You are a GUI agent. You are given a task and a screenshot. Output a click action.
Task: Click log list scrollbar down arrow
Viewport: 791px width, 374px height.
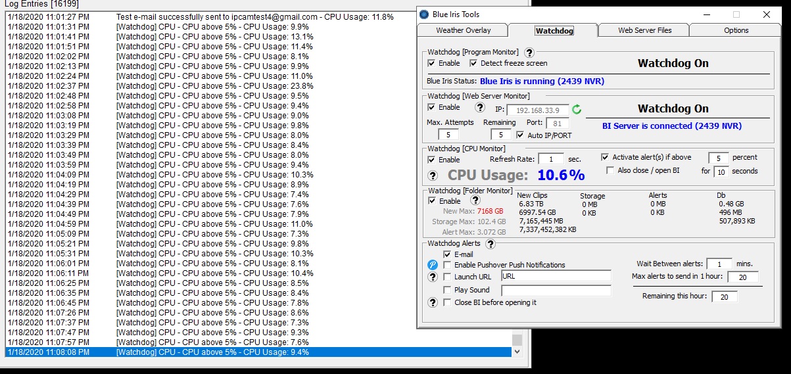pos(517,352)
